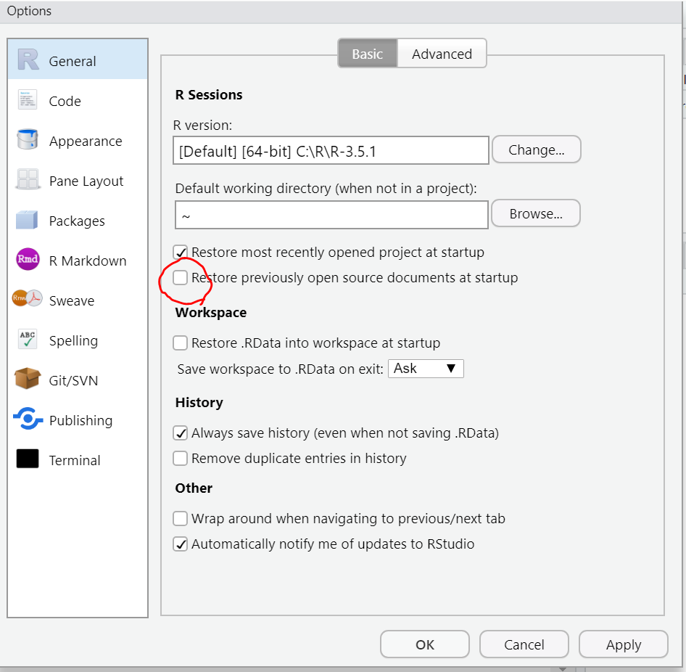Switch to the Basic tab

[x=368, y=54]
